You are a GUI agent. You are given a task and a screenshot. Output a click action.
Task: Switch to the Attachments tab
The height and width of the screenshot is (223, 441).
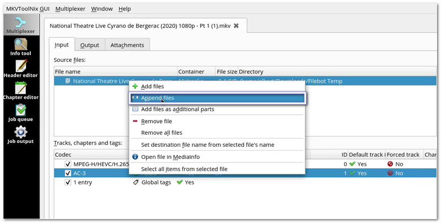[127, 45]
